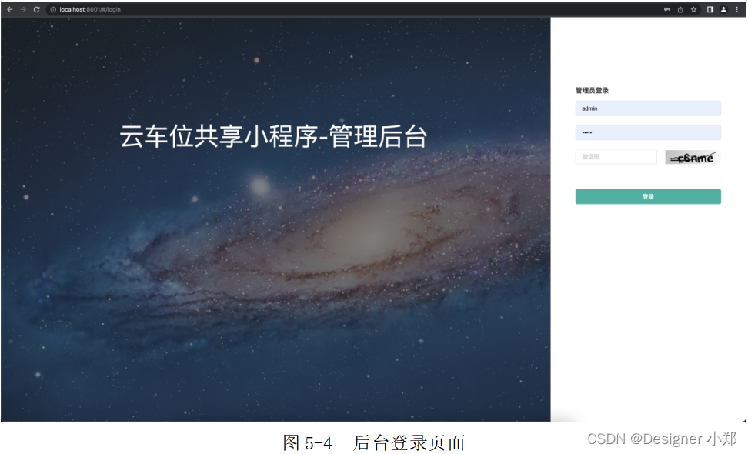Click the 云车位共享小程序-管理后台 title text
This screenshot has height=454, width=748.
[273, 136]
